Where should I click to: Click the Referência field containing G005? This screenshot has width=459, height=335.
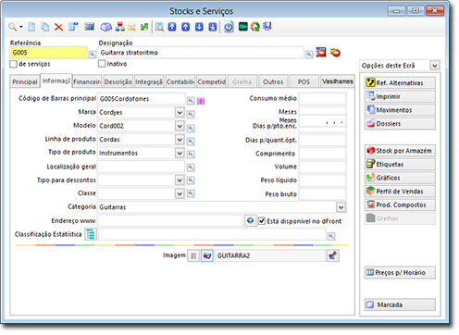[x=48, y=53]
